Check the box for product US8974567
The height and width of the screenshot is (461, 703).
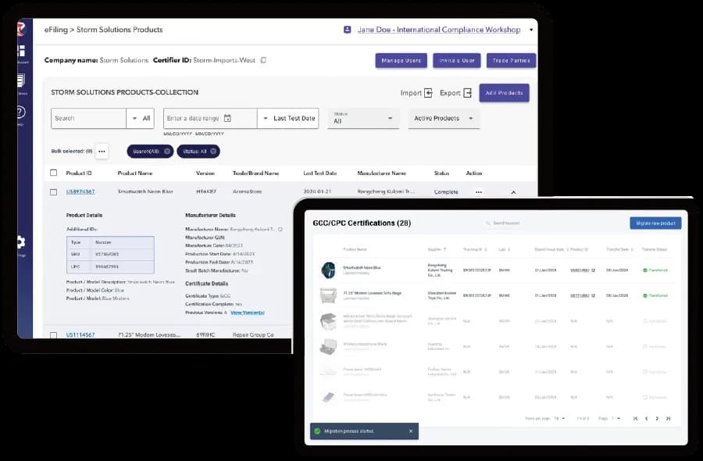tap(54, 192)
